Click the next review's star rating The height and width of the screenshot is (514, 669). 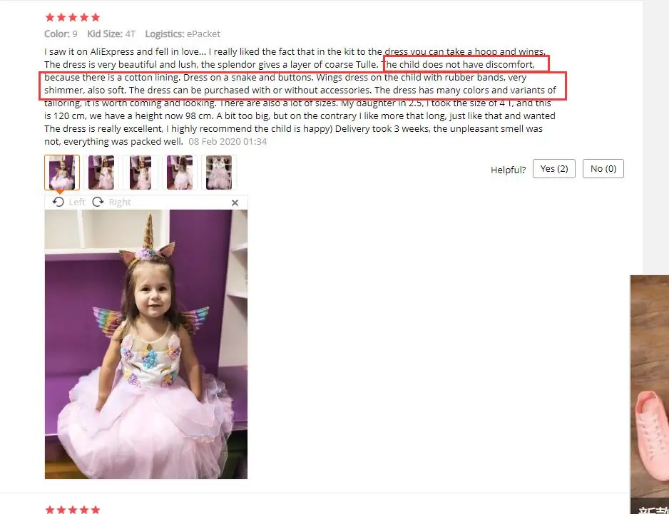pos(73,509)
